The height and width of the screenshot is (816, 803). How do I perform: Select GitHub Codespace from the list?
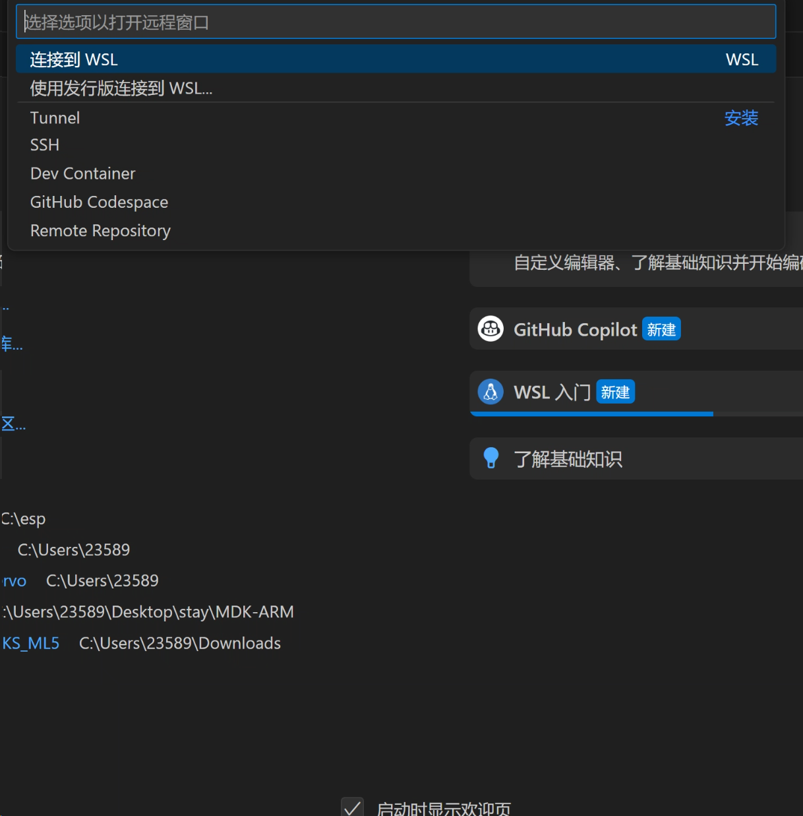[x=396, y=202]
